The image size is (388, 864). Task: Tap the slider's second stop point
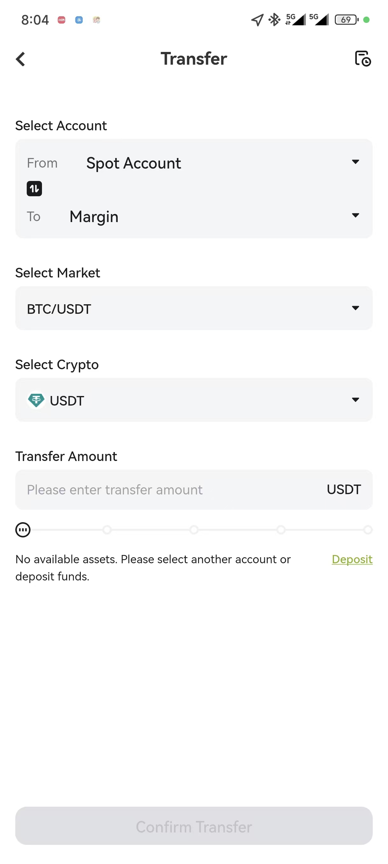107,530
